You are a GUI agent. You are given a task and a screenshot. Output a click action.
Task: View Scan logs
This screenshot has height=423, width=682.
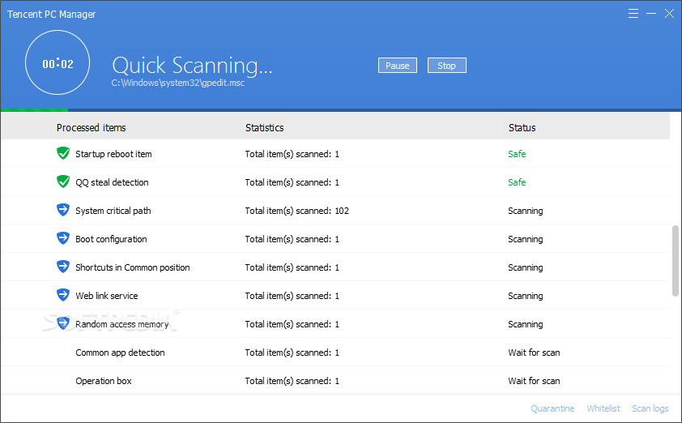point(650,408)
